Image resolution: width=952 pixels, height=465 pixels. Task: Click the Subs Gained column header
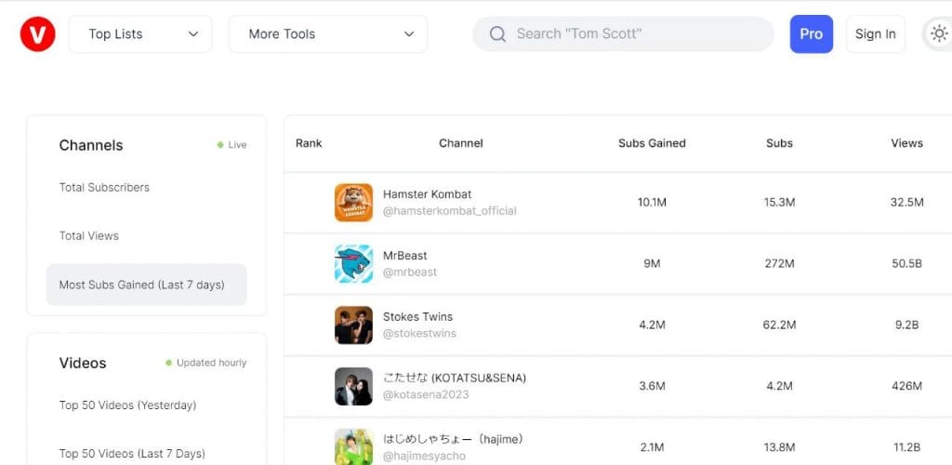[652, 144]
